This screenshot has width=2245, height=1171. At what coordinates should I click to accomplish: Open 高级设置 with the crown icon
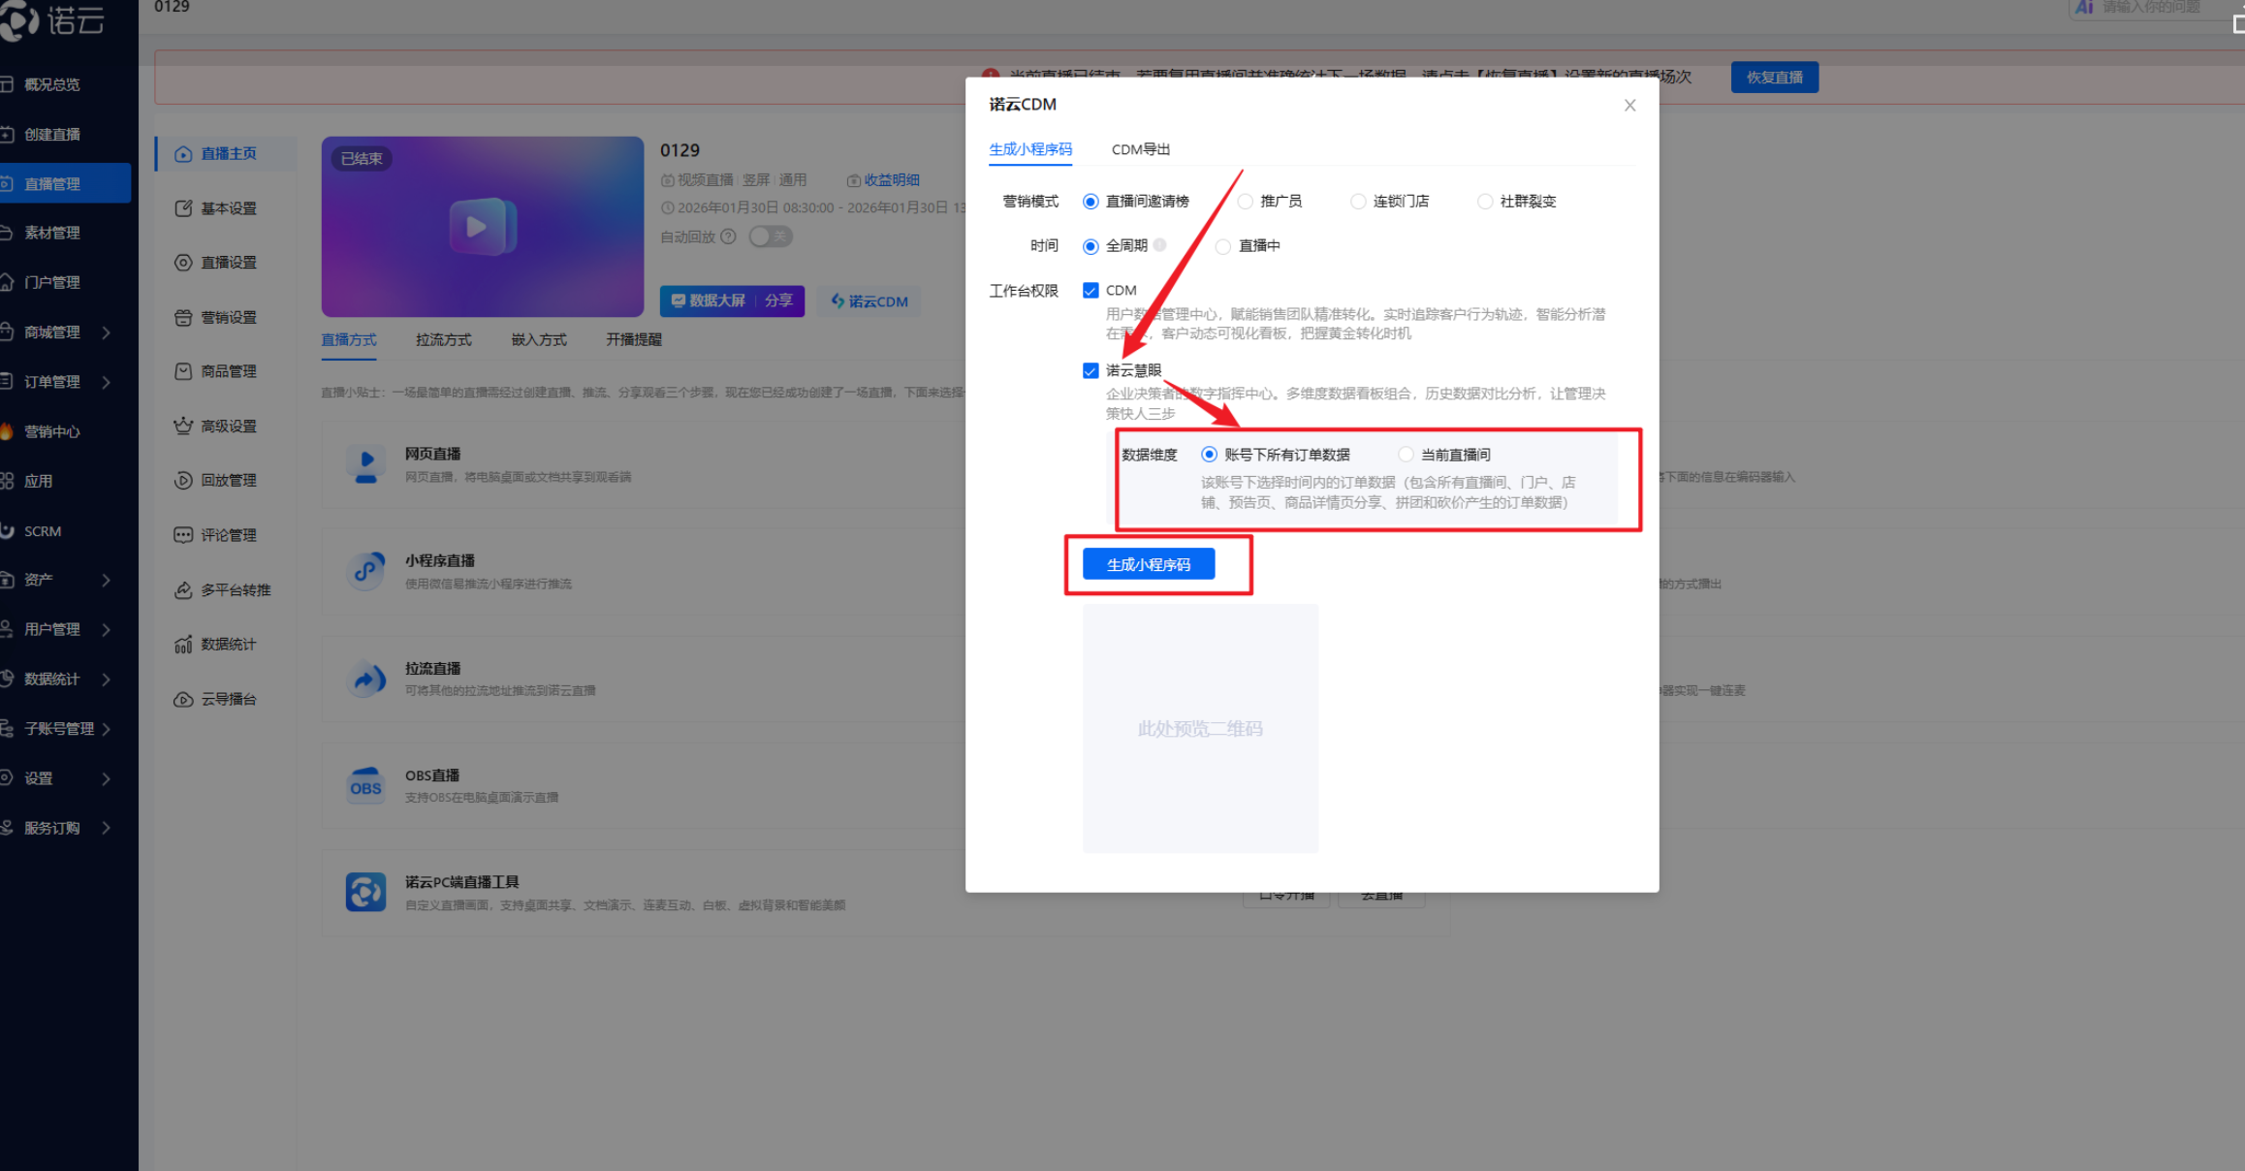(228, 425)
